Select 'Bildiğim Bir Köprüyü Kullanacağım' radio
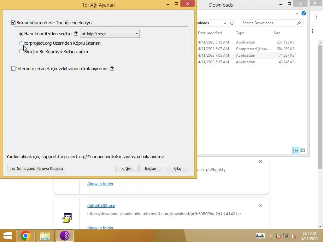The height and width of the screenshot is (242, 323). click(x=21, y=51)
